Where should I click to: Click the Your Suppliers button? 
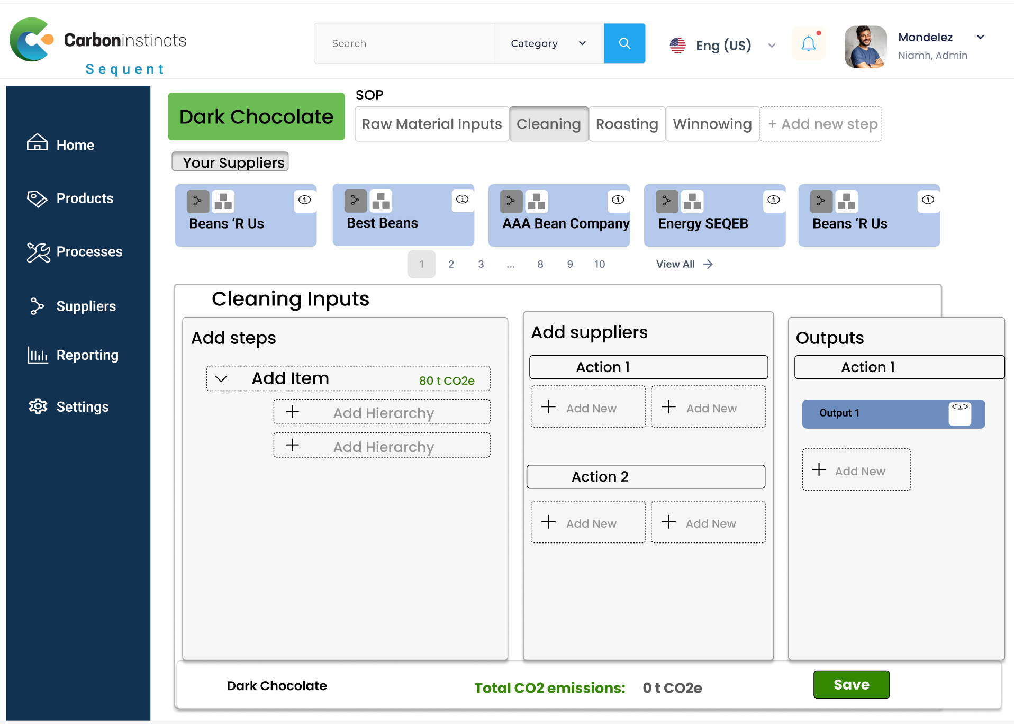[x=230, y=162]
